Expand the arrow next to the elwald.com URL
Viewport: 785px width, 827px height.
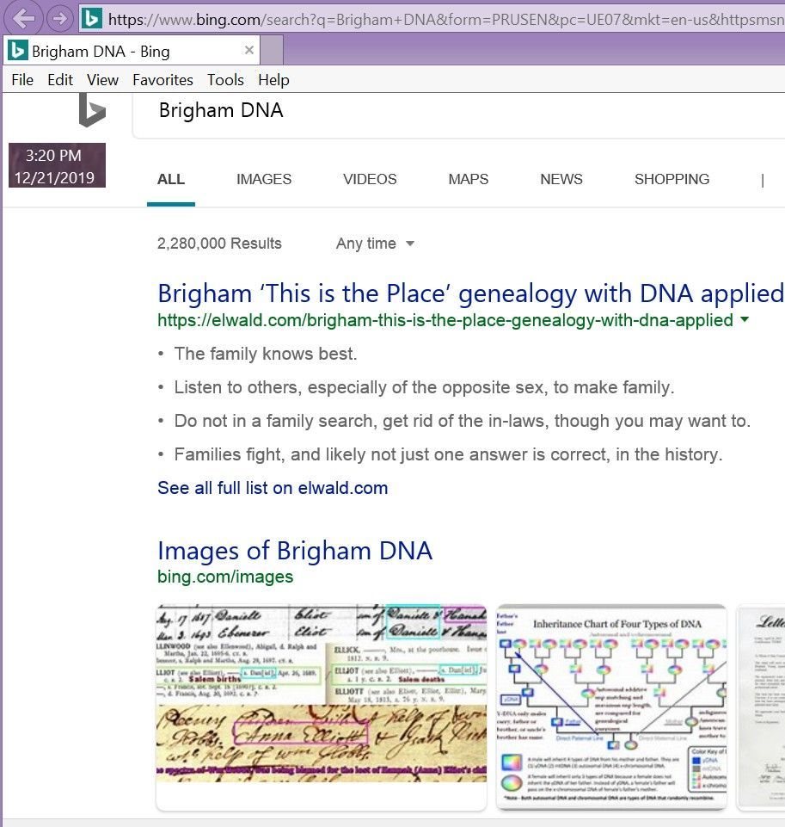[744, 320]
